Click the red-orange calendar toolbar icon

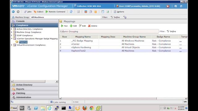point(86,12)
